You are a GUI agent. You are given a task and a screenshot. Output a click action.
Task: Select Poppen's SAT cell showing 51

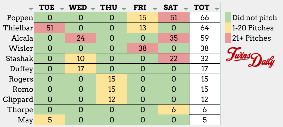coord(174,18)
